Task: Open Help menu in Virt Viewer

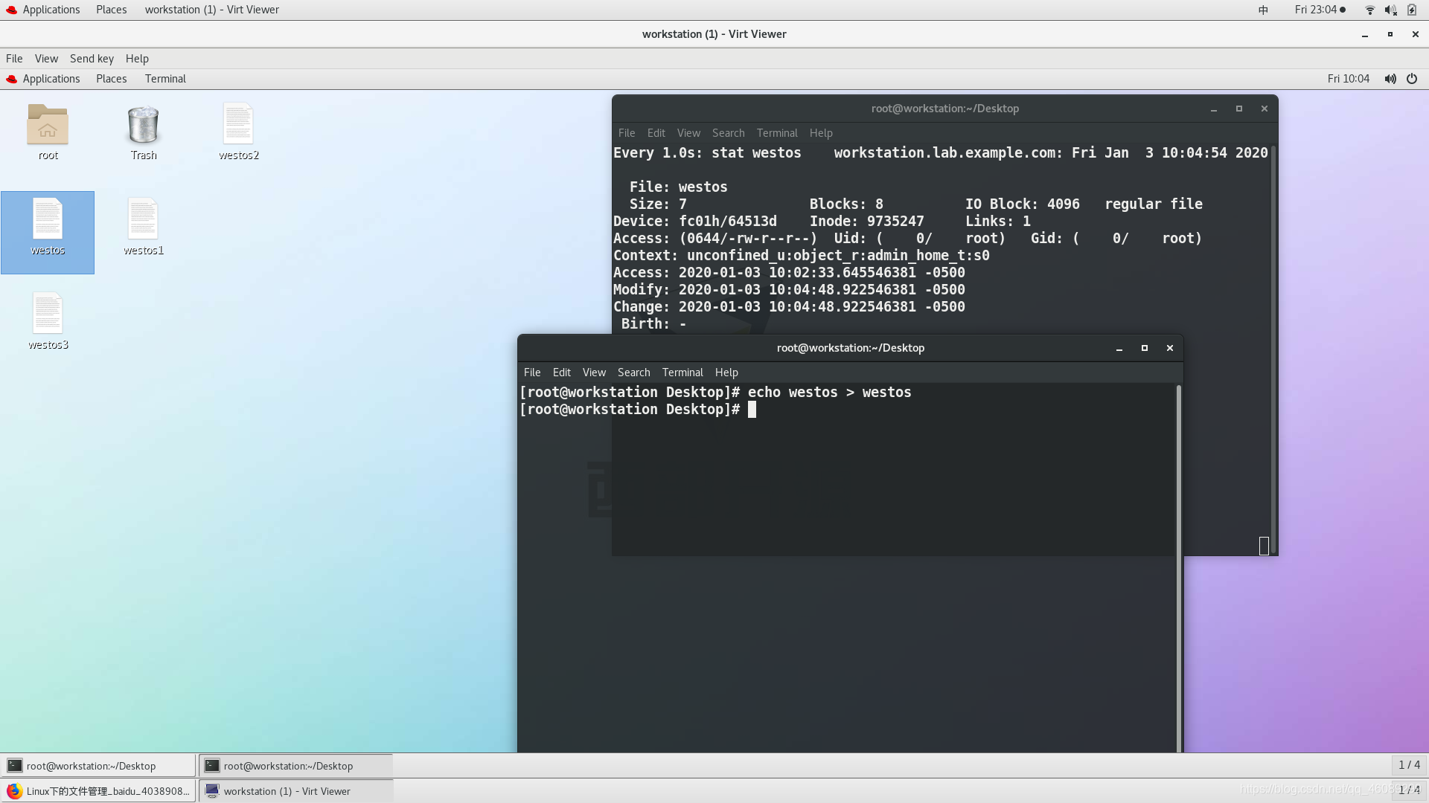Action: click(x=137, y=59)
